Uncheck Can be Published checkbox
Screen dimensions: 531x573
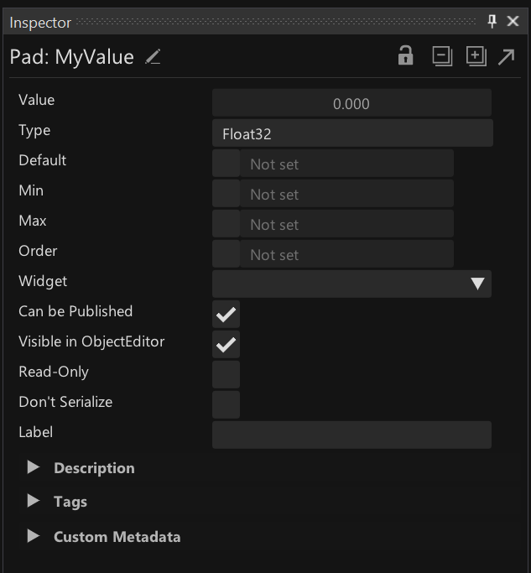pyautogui.click(x=226, y=315)
